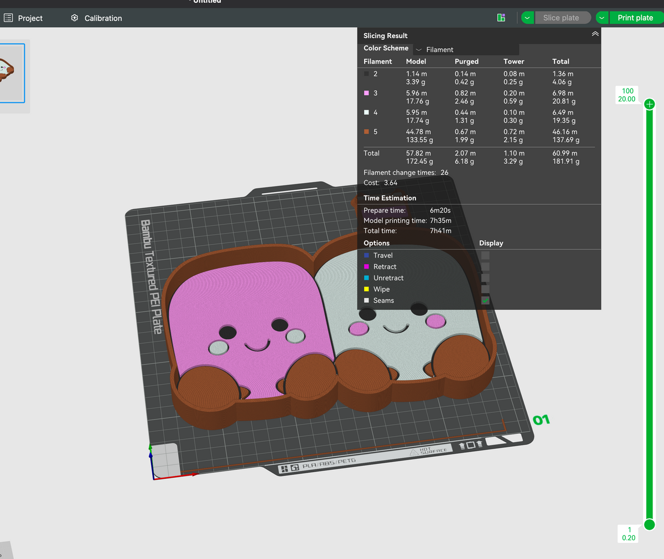Click the total filament 181.91 g value
Screen dimensions: 664x559
coord(566,162)
